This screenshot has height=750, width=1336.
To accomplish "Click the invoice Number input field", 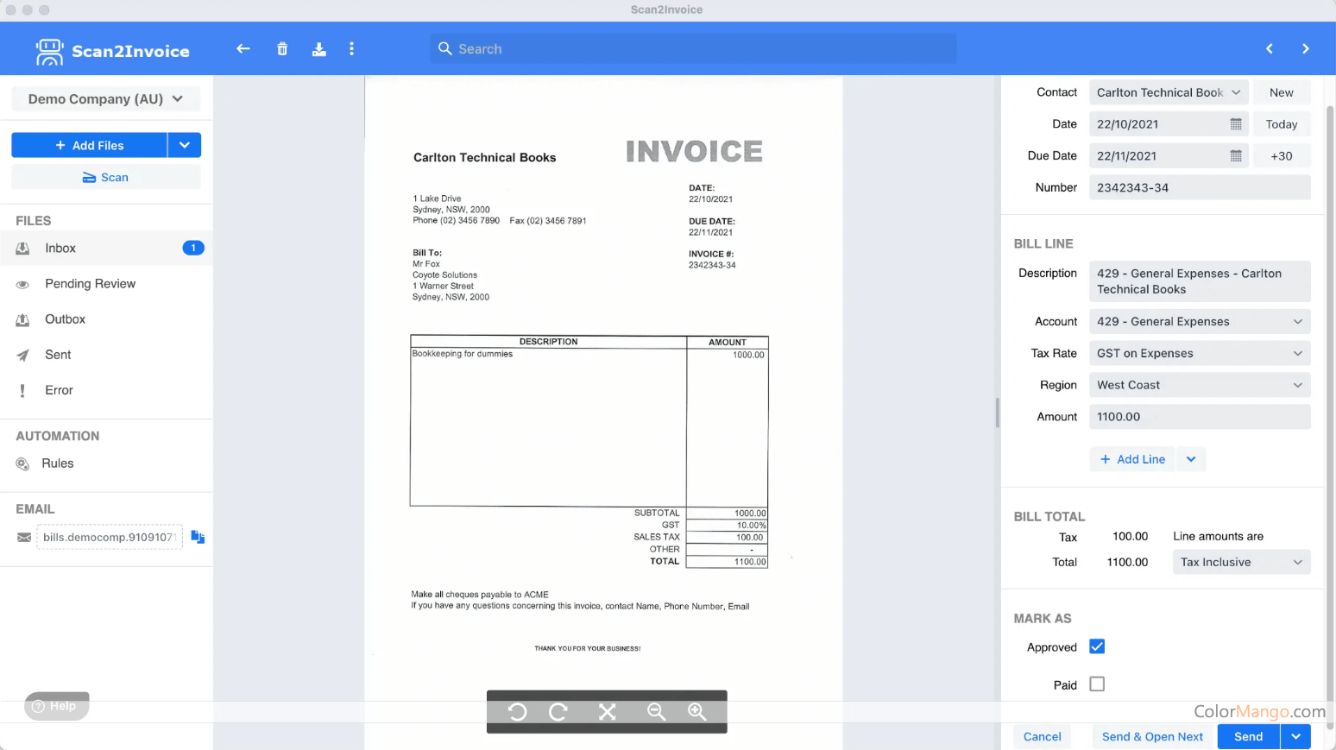I will (1199, 187).
